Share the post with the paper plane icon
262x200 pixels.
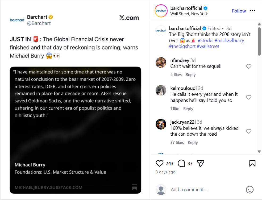point(200,163)
